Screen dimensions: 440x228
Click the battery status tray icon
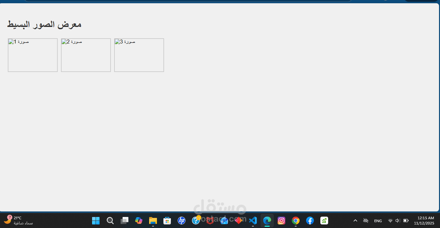pyautogui.click(x=406, y=221)
